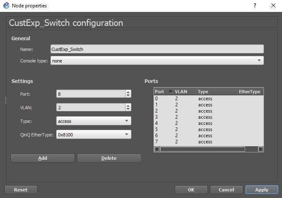Click the Add button
This screenshot has height=198, width=282.
43,158
